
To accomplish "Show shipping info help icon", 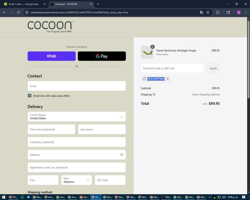I will 154,95.
